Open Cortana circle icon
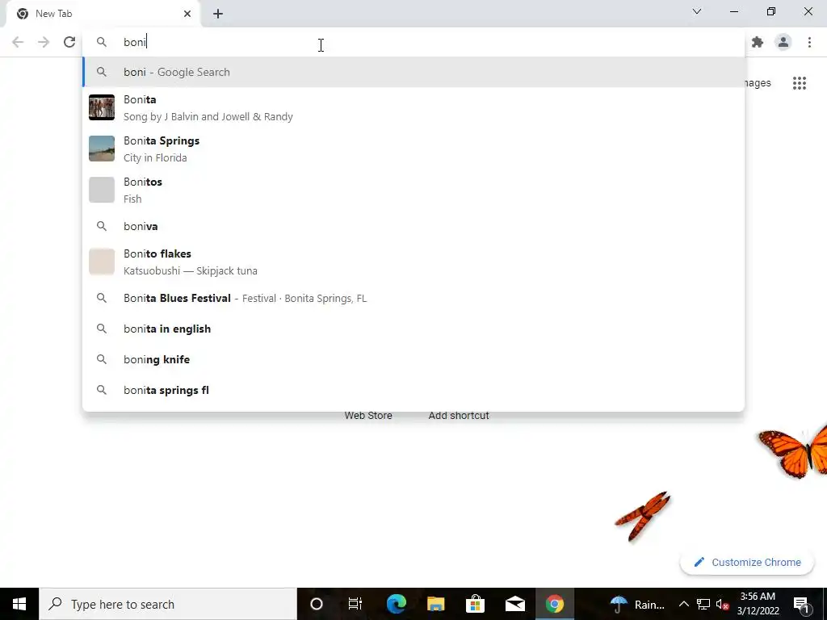The width and height of the screenshot is (827, 620). tap(317, 604)
